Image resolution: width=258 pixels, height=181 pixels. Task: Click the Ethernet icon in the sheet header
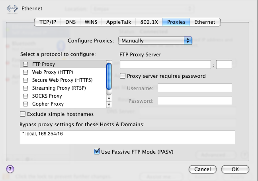(12, 8)
